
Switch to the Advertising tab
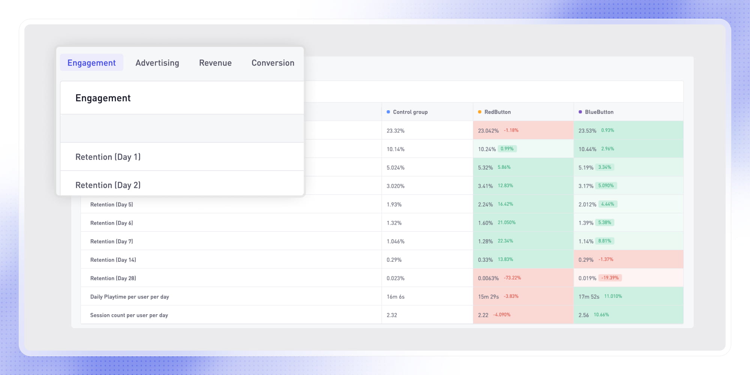pyautogui.click(x=157, y=63)
